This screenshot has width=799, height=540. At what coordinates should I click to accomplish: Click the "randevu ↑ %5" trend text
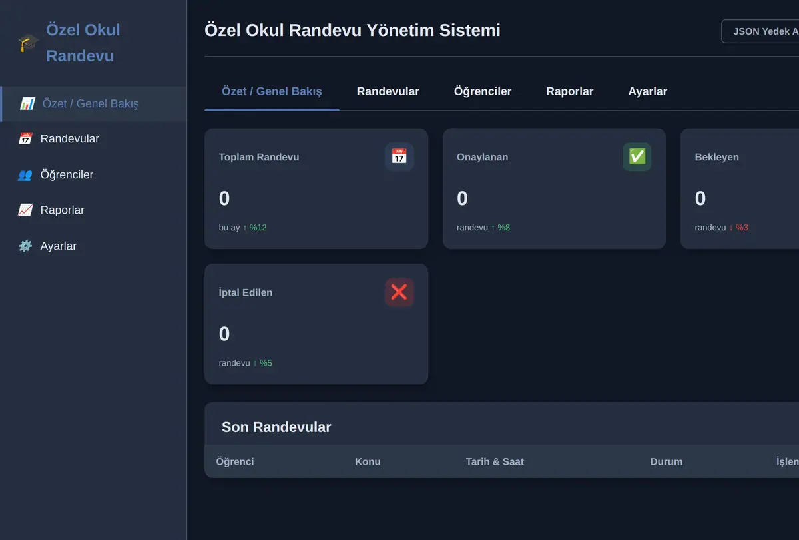(246, 363)
